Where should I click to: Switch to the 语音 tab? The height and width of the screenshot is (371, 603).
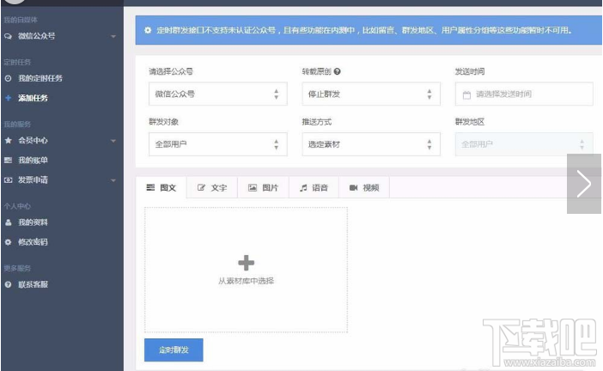click(314, 187)
